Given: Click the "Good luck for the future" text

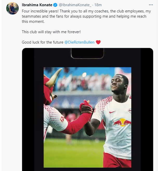Looking at the screenshot, I should coord(43,42).
